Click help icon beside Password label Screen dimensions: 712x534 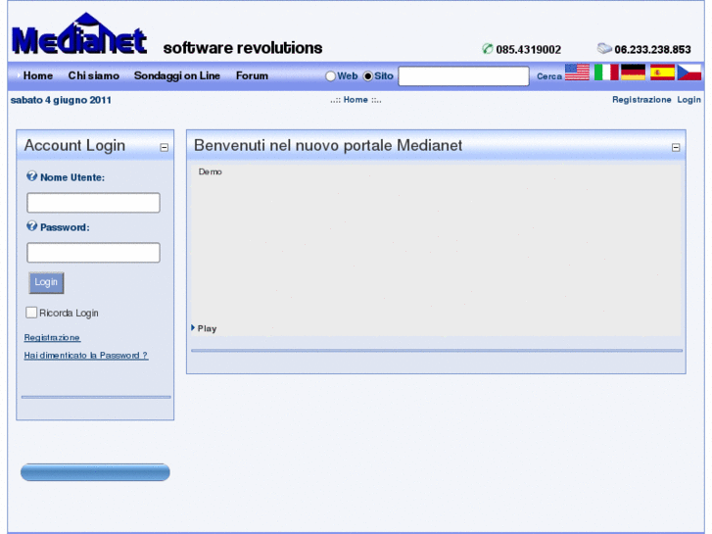point(31,226)
